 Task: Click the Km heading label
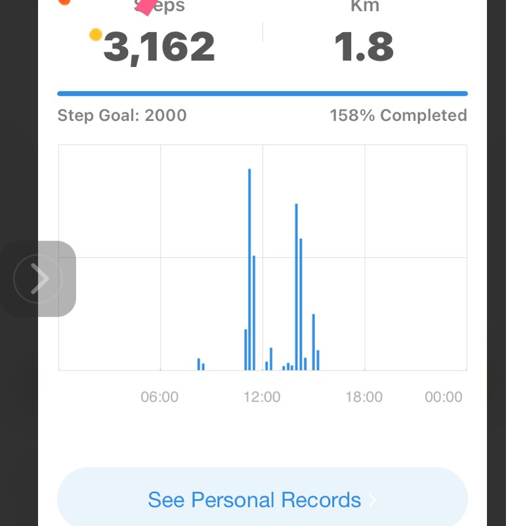coord(364,7)
